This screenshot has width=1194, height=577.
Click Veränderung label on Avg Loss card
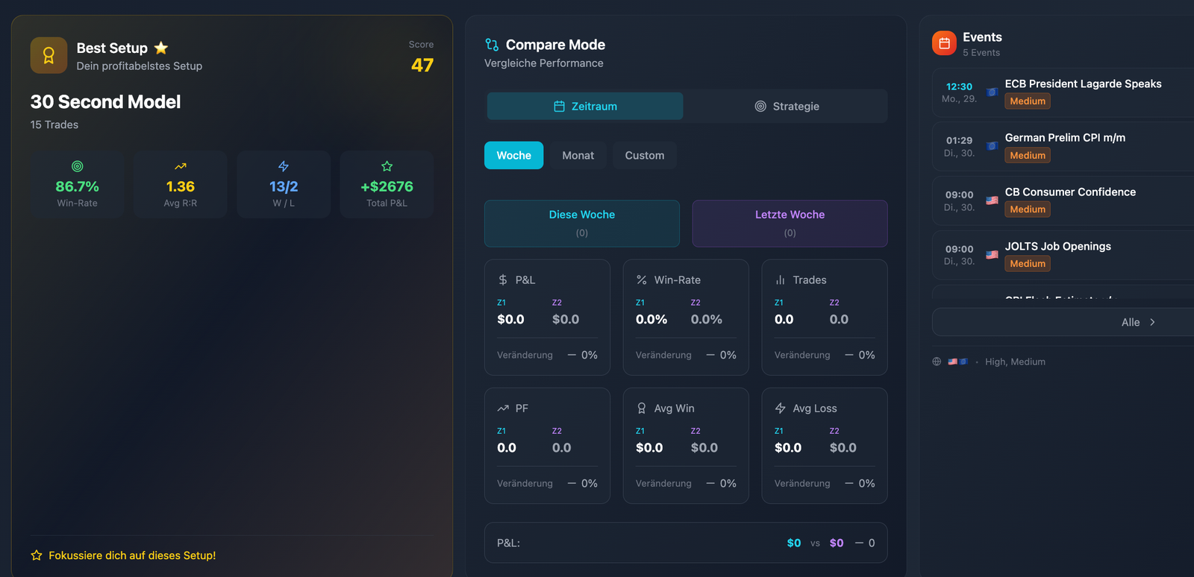pos(802,483)
